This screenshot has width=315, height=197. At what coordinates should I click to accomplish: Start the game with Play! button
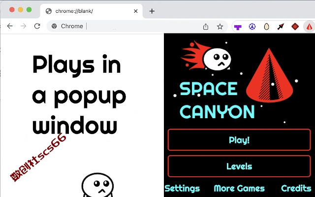click(239, 140)
